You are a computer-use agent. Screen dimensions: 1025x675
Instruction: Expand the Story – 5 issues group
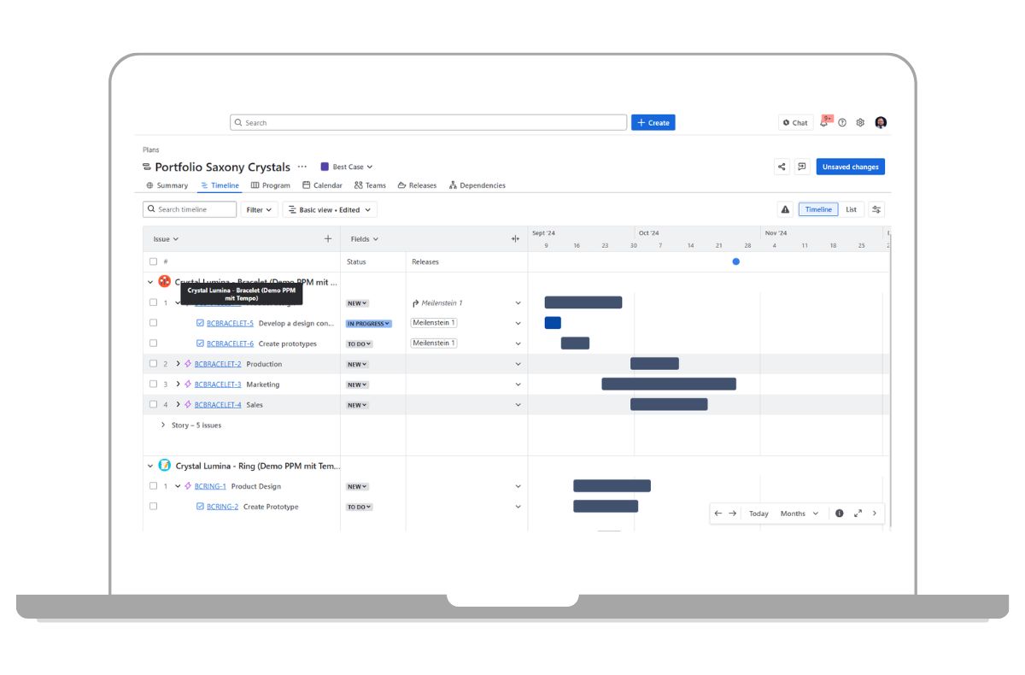pyautogui.click(x=163, y=425)
